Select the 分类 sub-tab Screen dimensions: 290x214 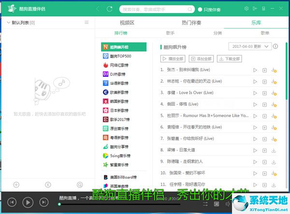(x=217, y=33)
